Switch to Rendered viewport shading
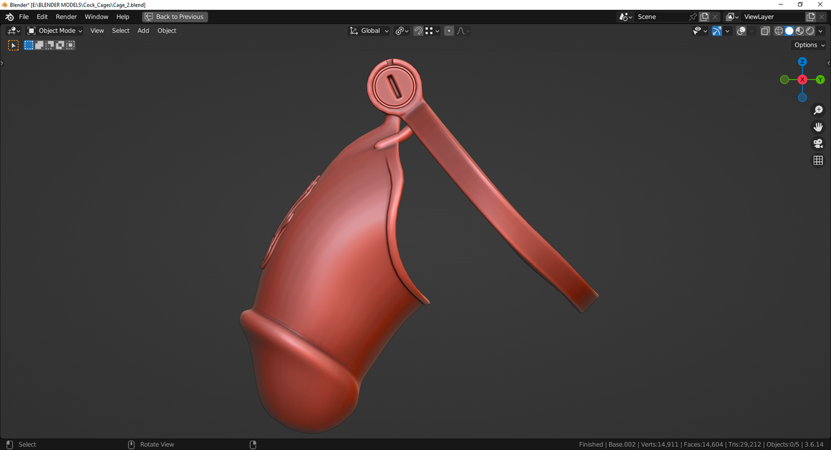The image size is (831, 450). click(810, 31)
